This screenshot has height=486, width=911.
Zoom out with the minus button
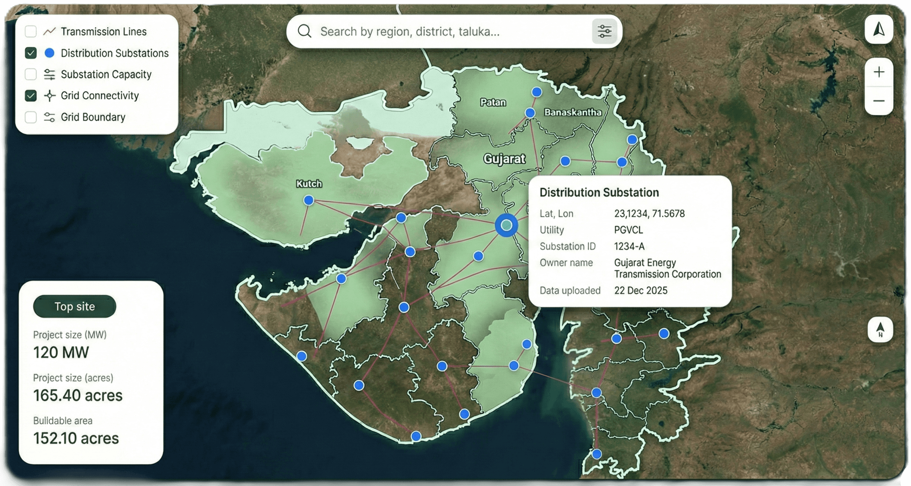879,101
